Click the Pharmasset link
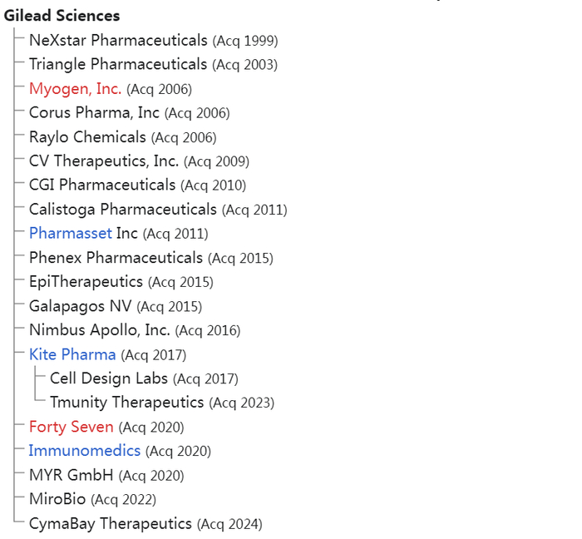582x539 pixels. pyautogui.click(x=70, y=234)
